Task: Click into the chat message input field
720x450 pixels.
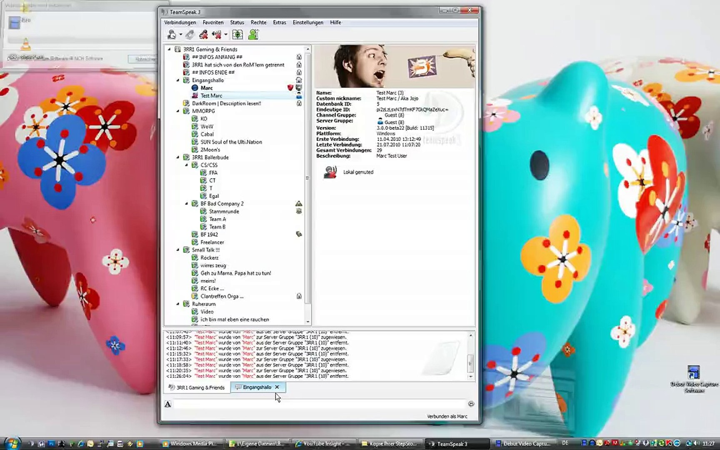Action: click(x=320, y=404)
